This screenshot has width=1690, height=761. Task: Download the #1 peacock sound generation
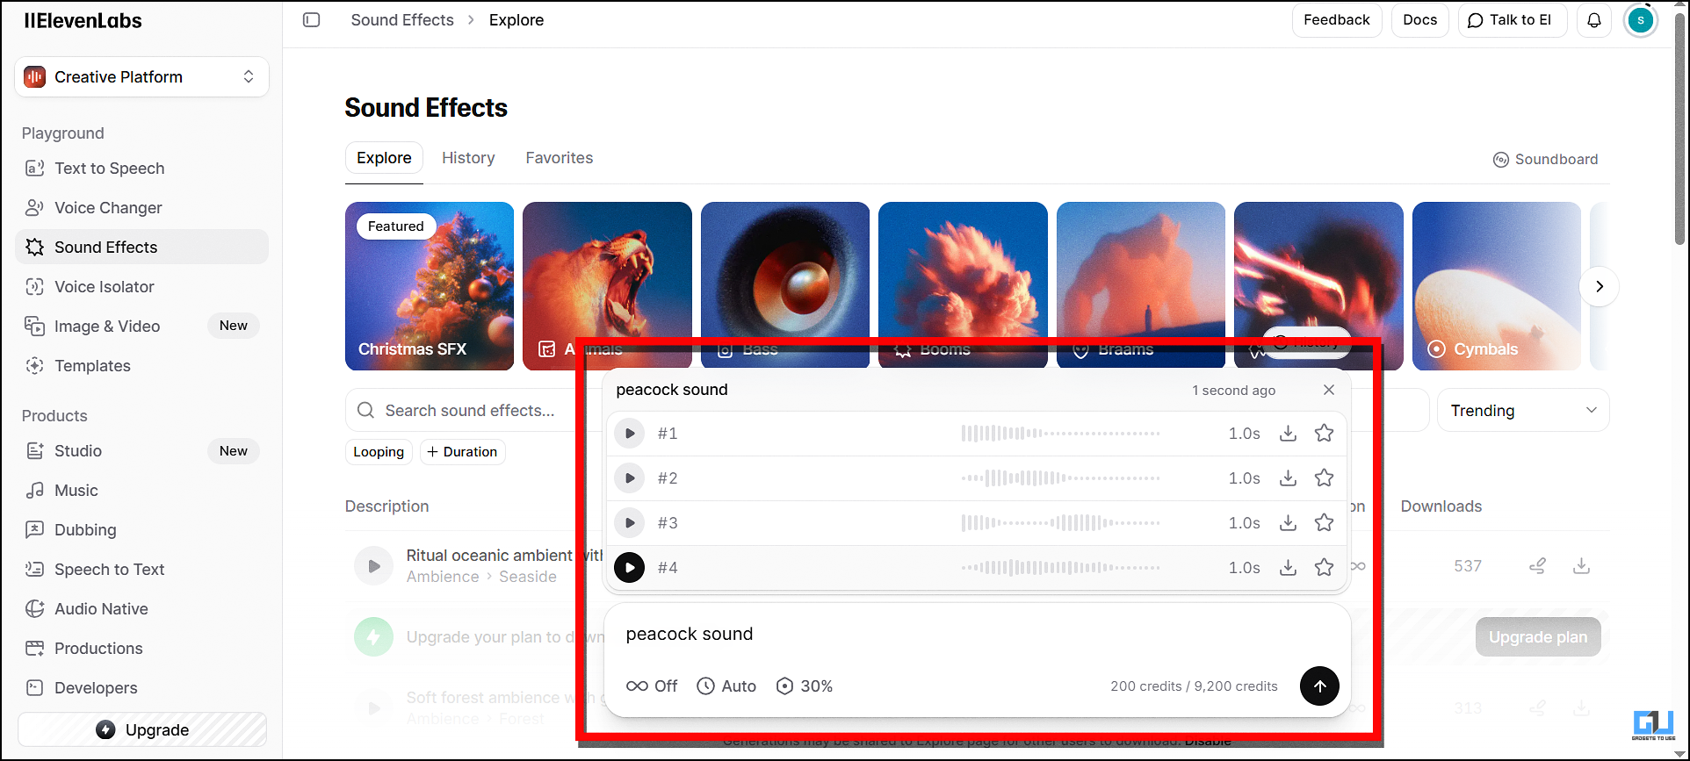(x=1288, y=434)
